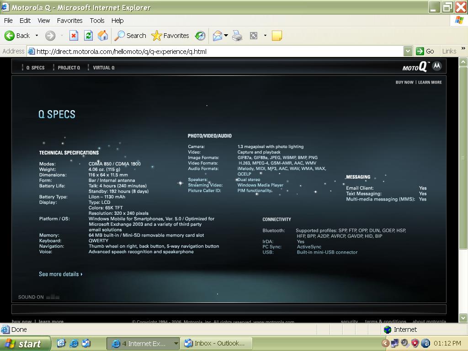Click the page vertical scrollbar down arrow
Viewport: 468px width, 351px height.
tap(463, 318)
